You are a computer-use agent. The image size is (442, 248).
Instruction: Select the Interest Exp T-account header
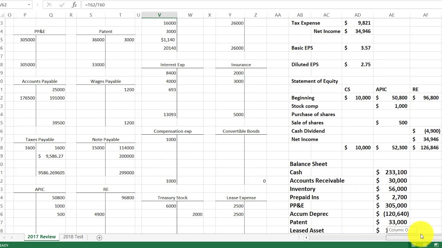point(172,65)
